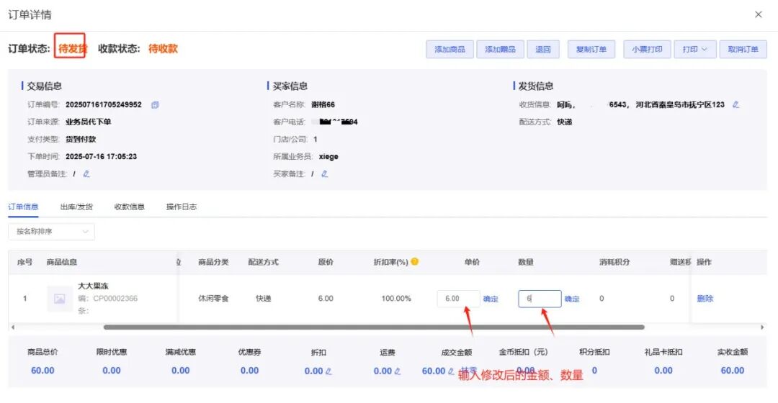Click the 添加赠品 button
The image size is (778, 403).
tap(500, 49)
